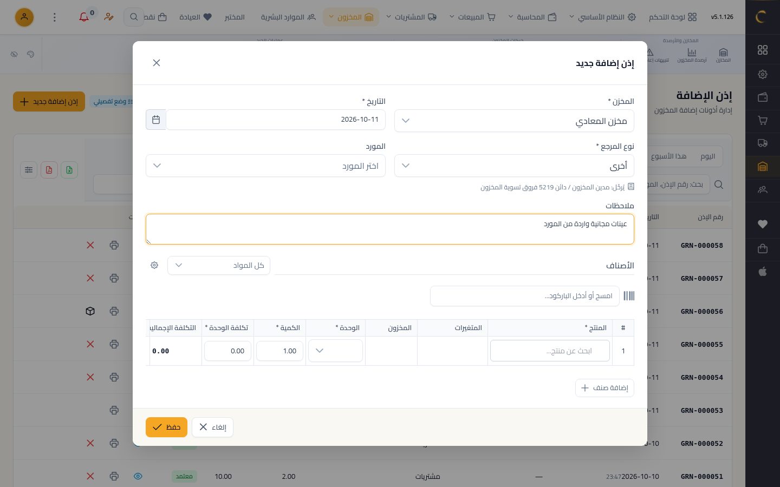Expand النظام الأساسي core system menu
The image size is (780, 487).
[602, 17]
